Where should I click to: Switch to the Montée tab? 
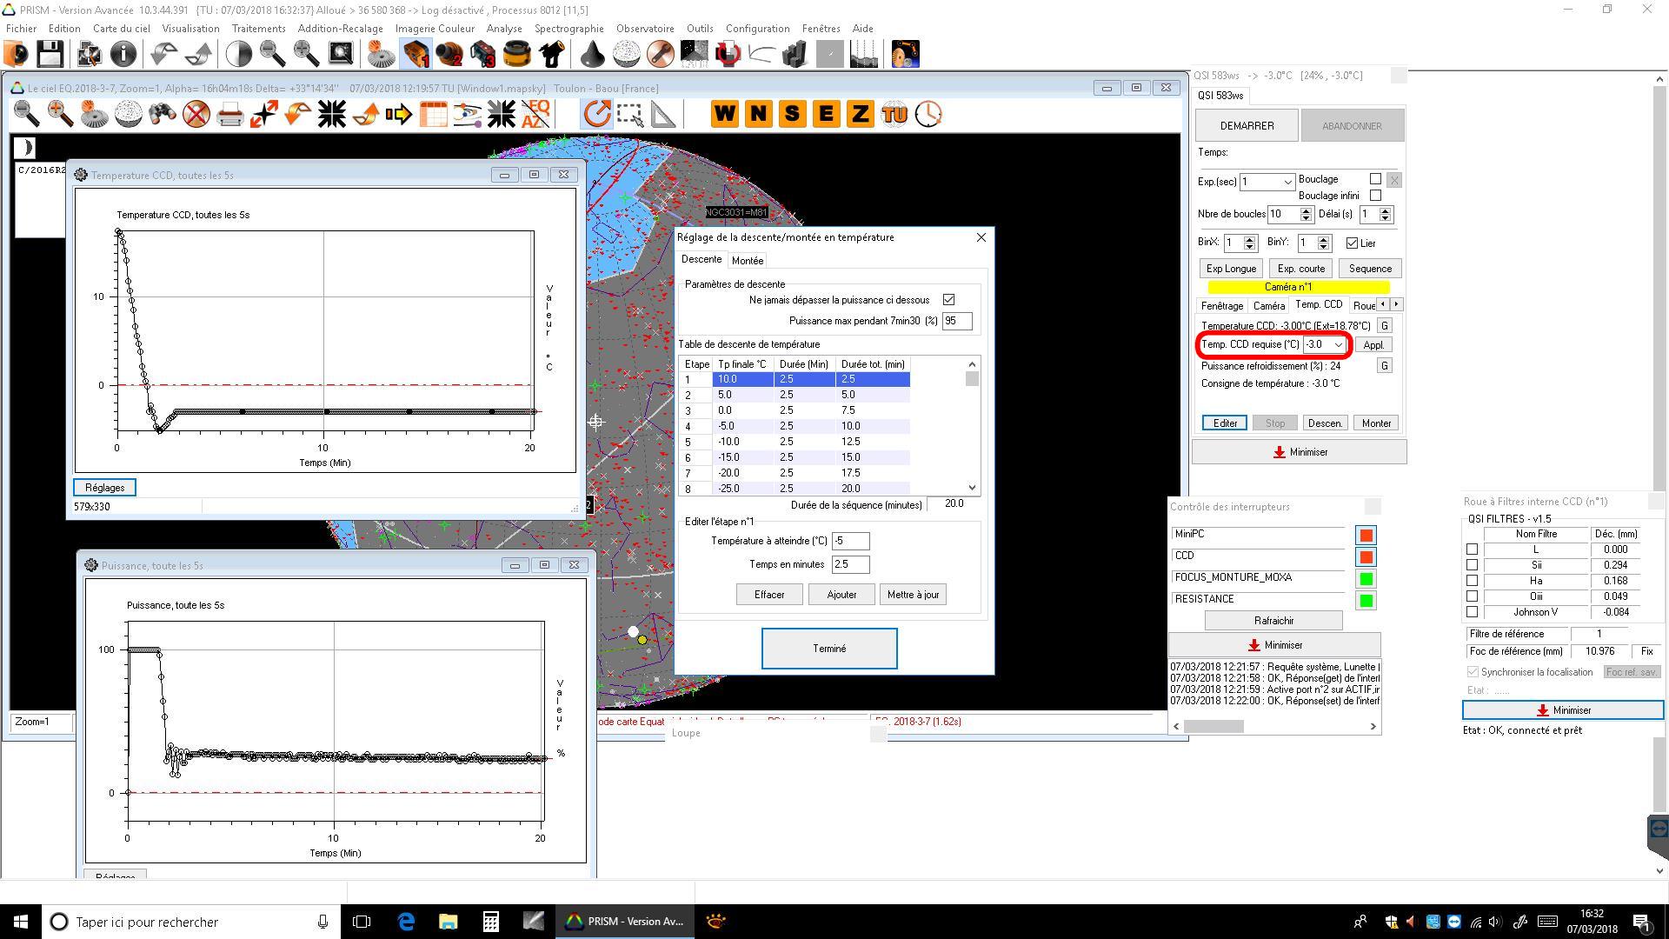747,260
